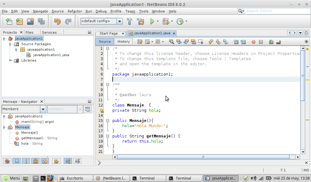Click the editor horizontal scrollbar thumb
Screen dimensions: 311x182
(203, 157)
